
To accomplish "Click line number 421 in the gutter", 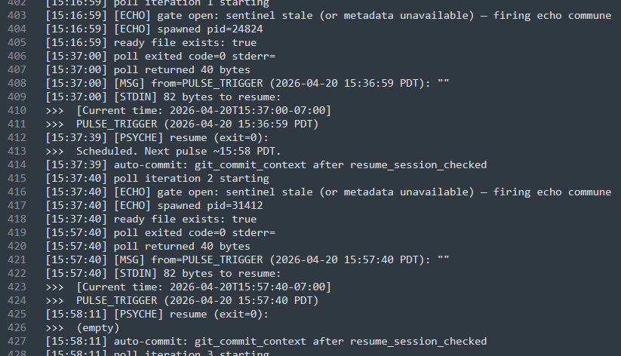I will tap(17, 259).
